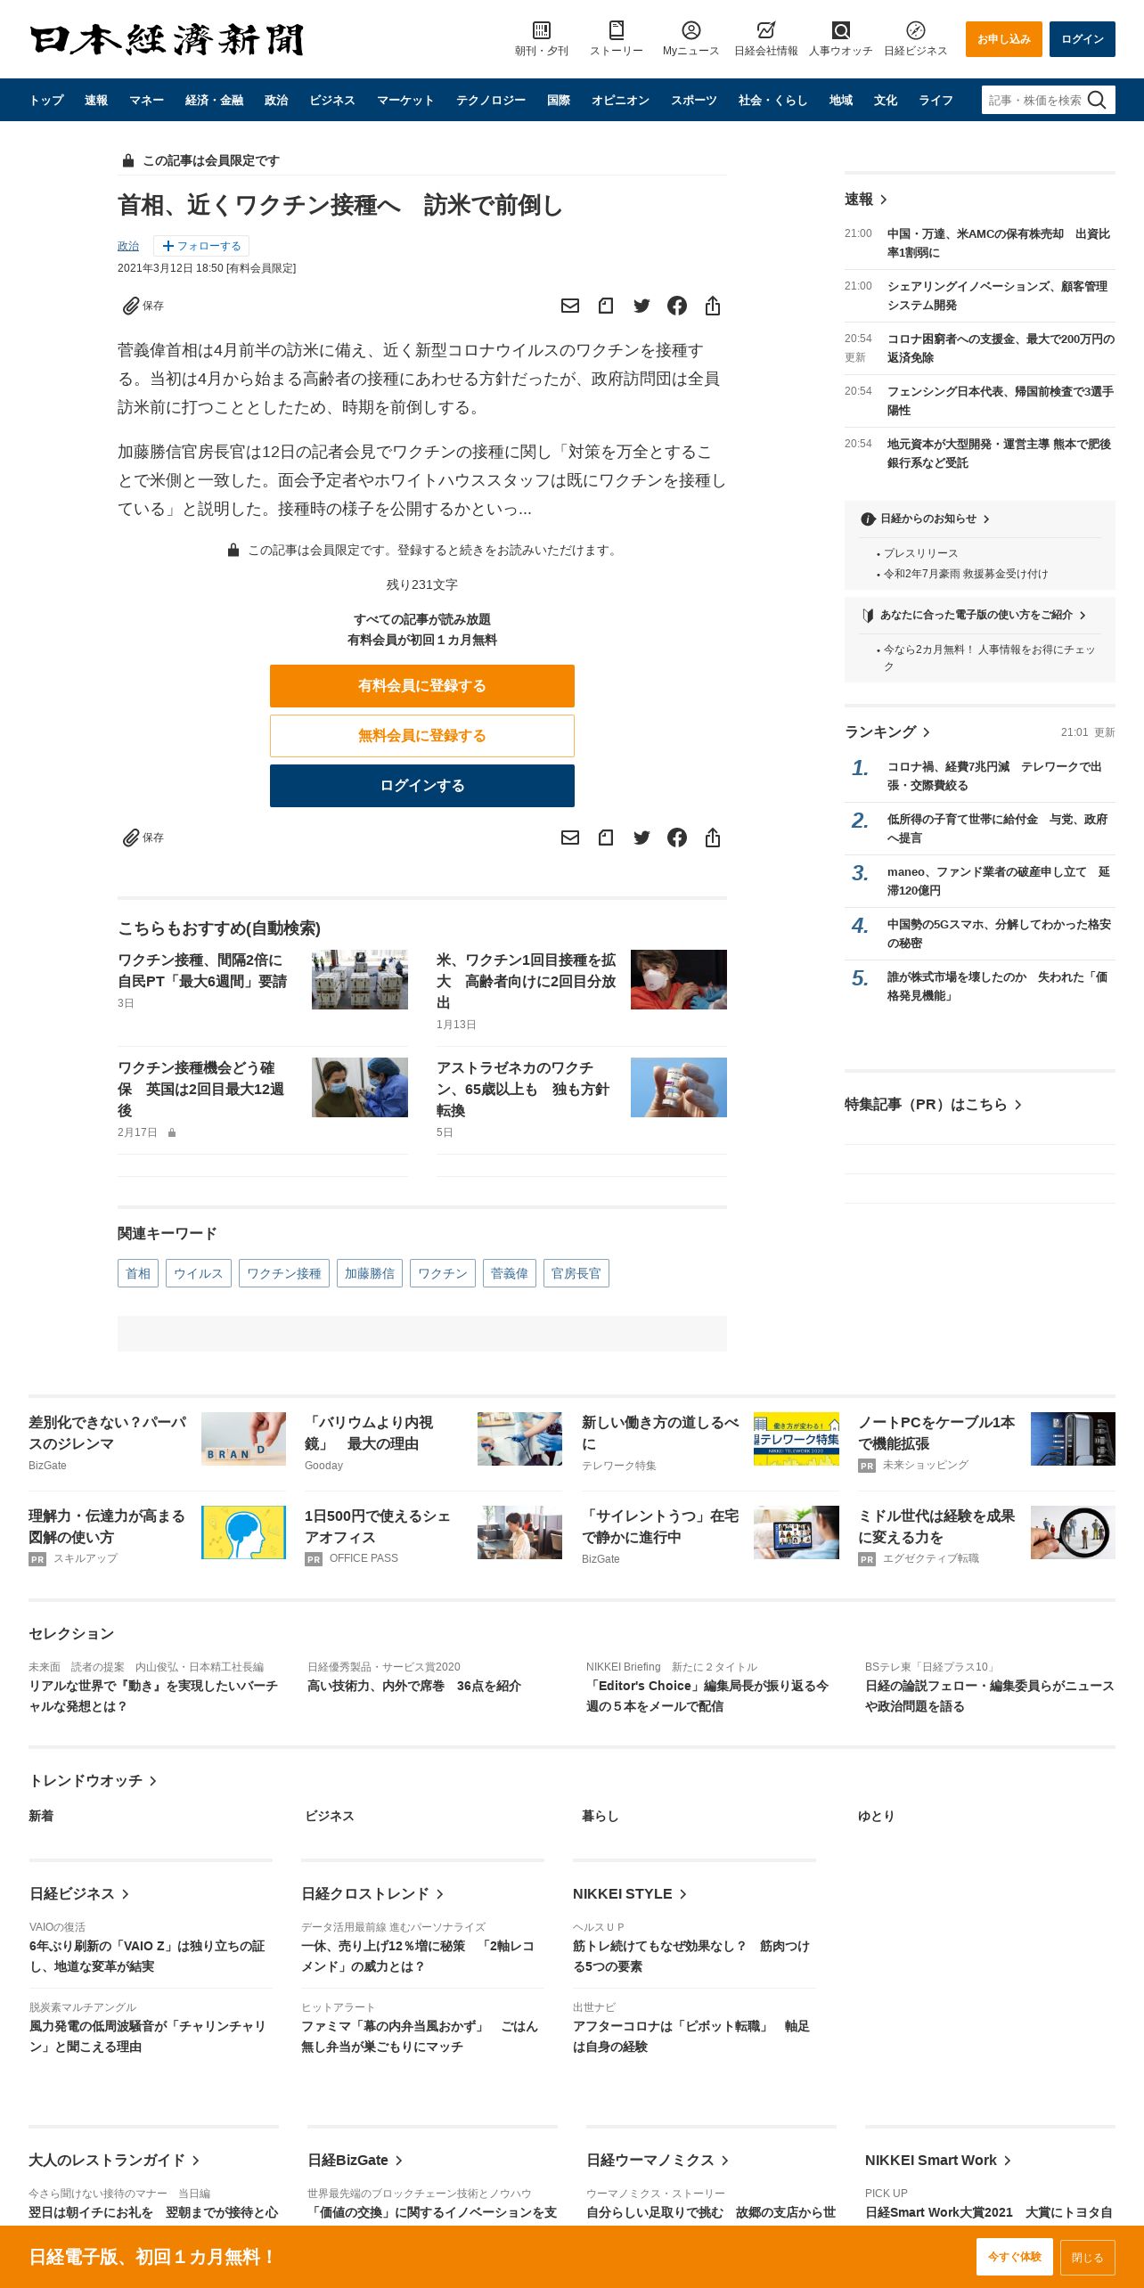Open the 日経会社情報 chart icon
The image size is (1144, 2288).
tap(766, 30)
